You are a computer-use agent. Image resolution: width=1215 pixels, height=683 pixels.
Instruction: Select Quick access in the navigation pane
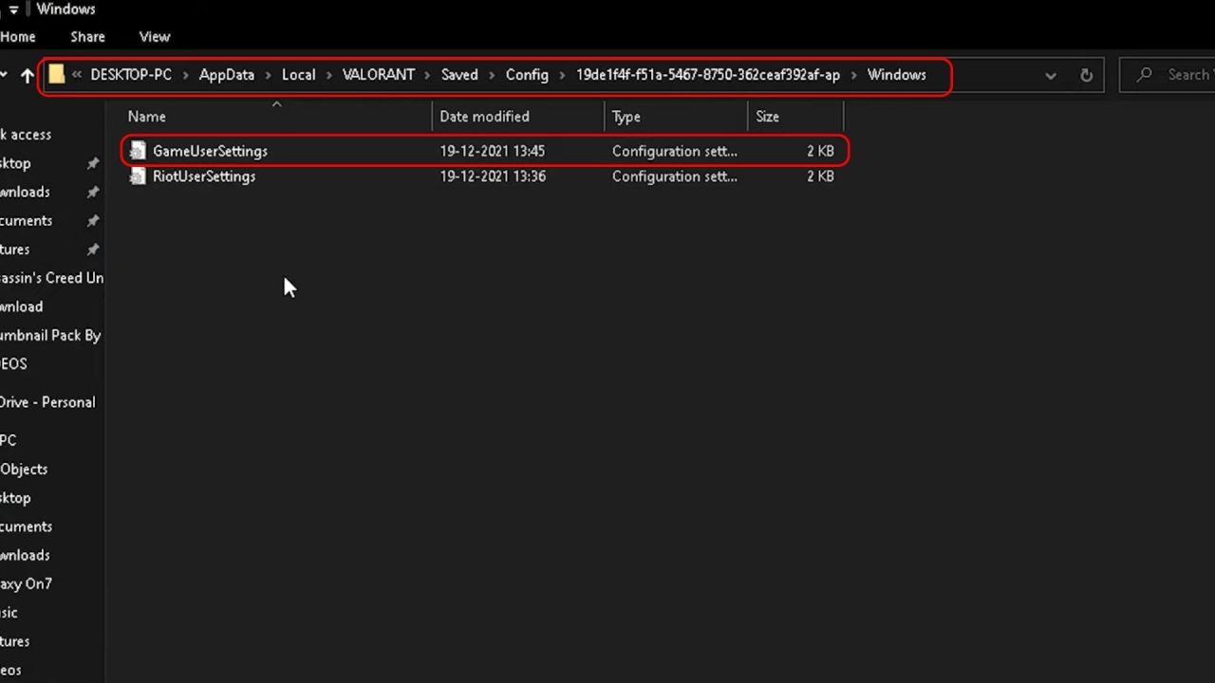click(x=26, y=135)
